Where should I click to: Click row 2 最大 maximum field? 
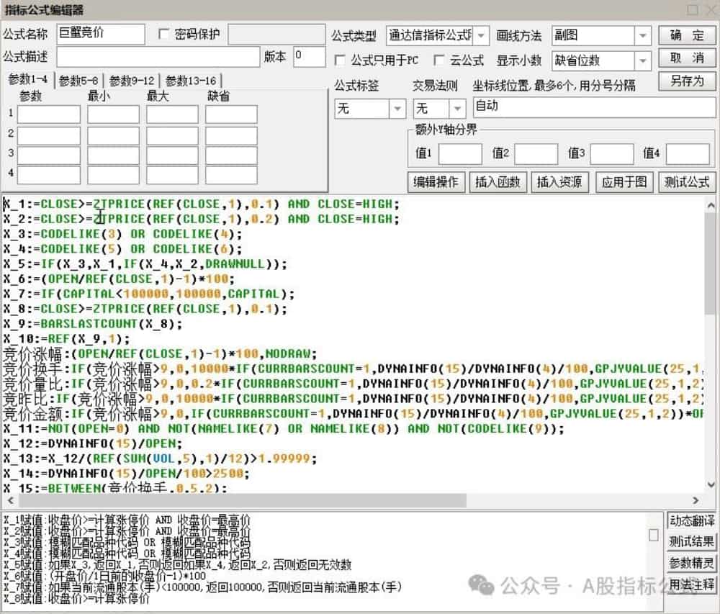click(172, 135)
